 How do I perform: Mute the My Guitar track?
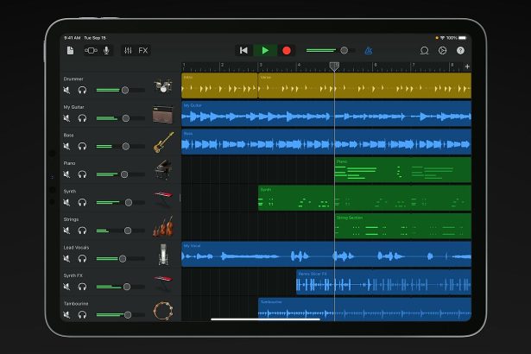pyautogui.click(x=66, y=118)
